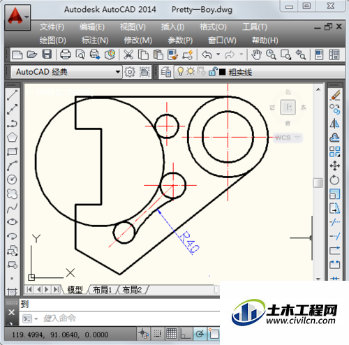Switch to the 布局2 layout tab
Screen dimensions: 349x345
(132, 290)
